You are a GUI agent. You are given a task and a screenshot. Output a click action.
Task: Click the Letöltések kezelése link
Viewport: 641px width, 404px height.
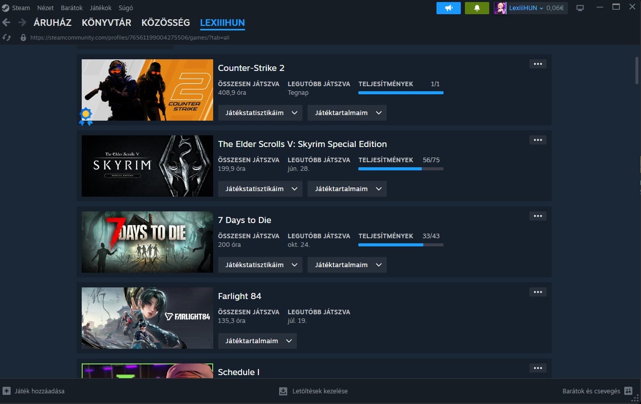tap(320, 391)
